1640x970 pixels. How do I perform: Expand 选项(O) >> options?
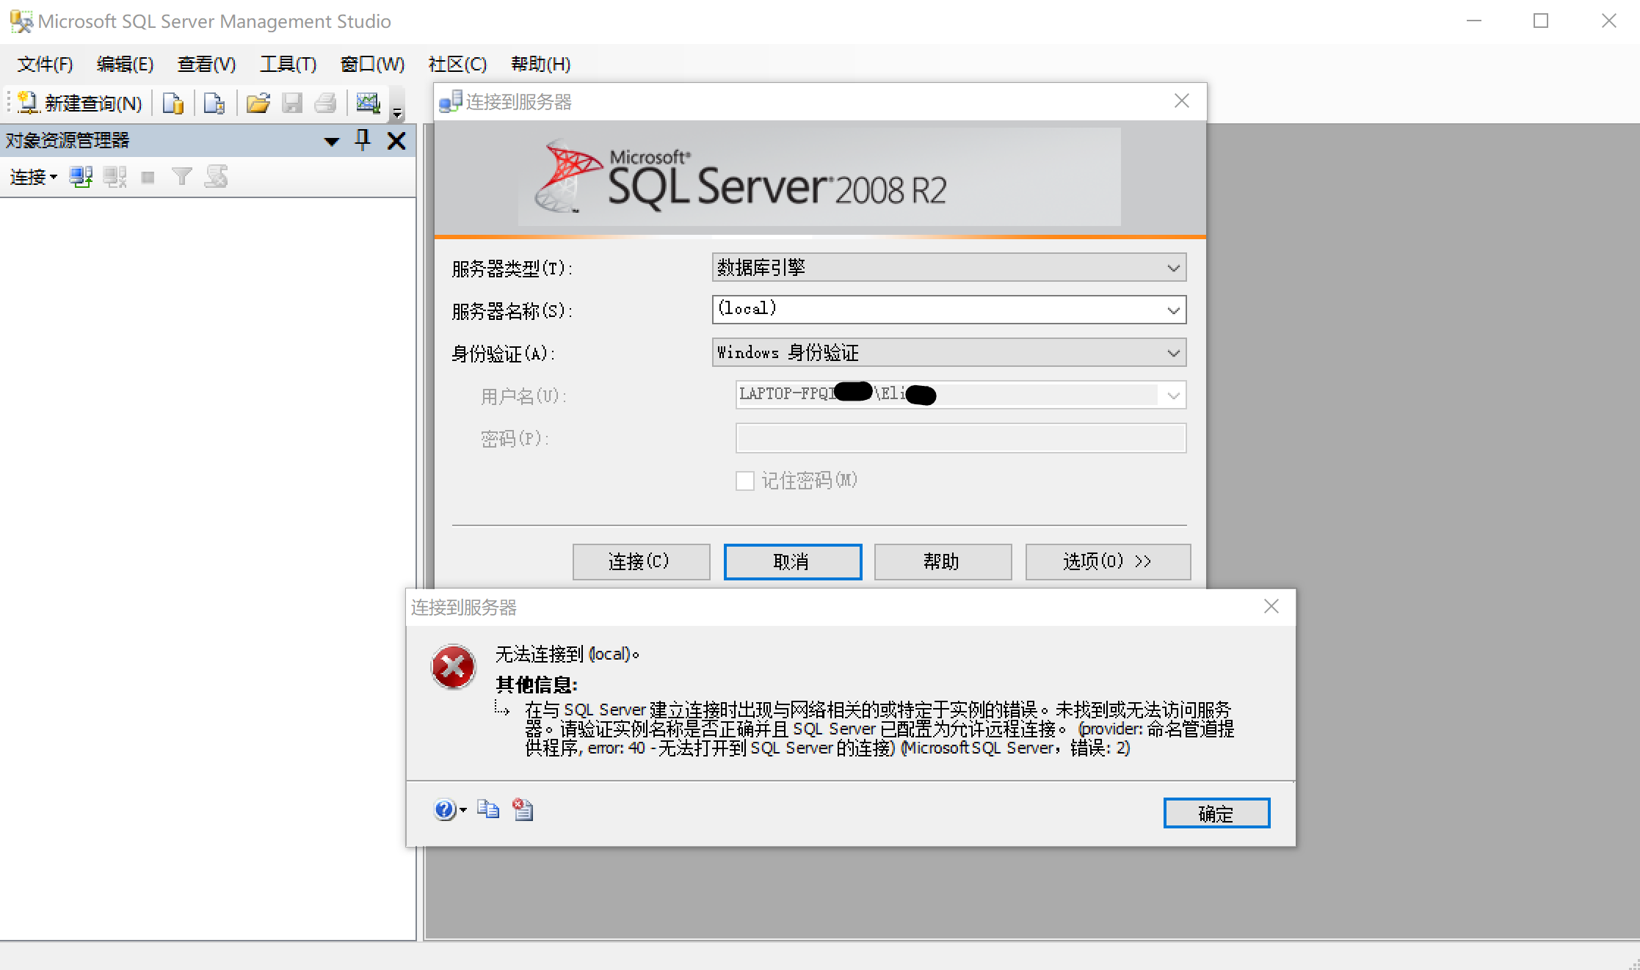1108,562
